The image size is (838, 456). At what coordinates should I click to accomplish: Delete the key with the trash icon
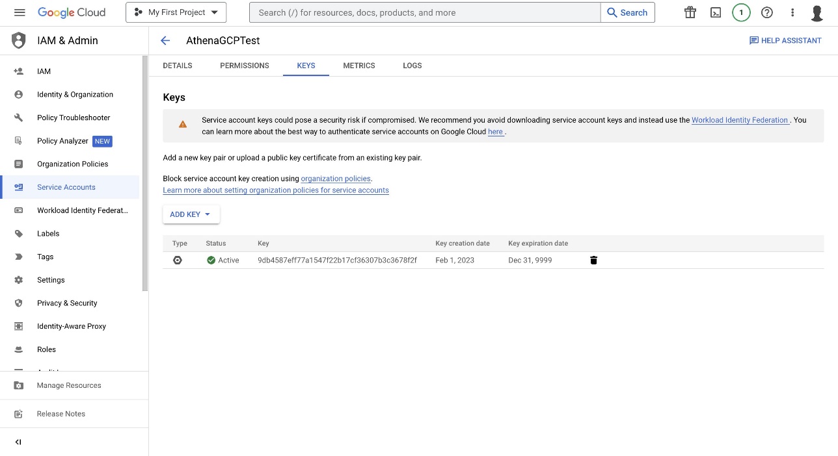pos(593,260)
